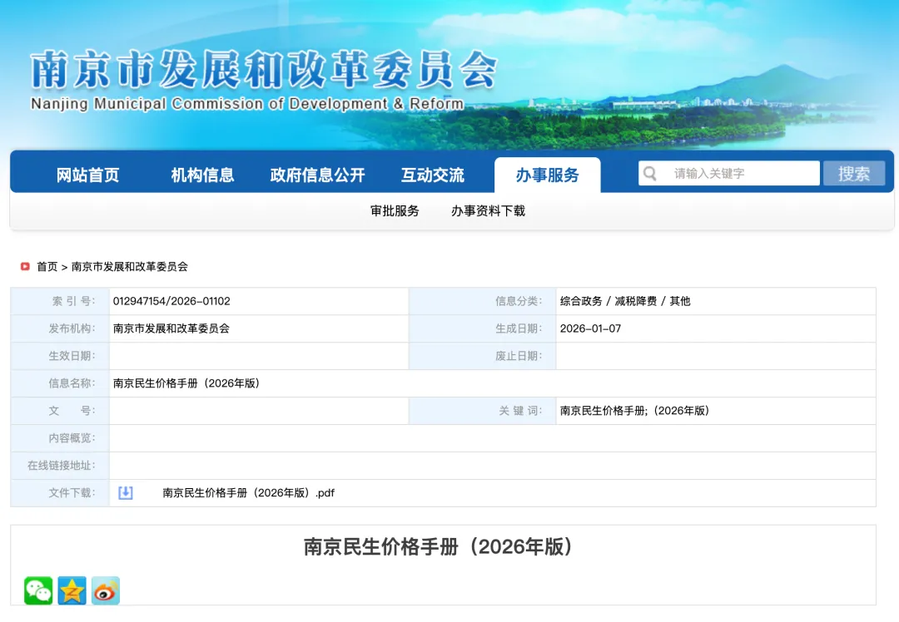The image size is (899, 622).
Task: Open the 政府信息公开 nav tab
Action: tap(318, 175)
